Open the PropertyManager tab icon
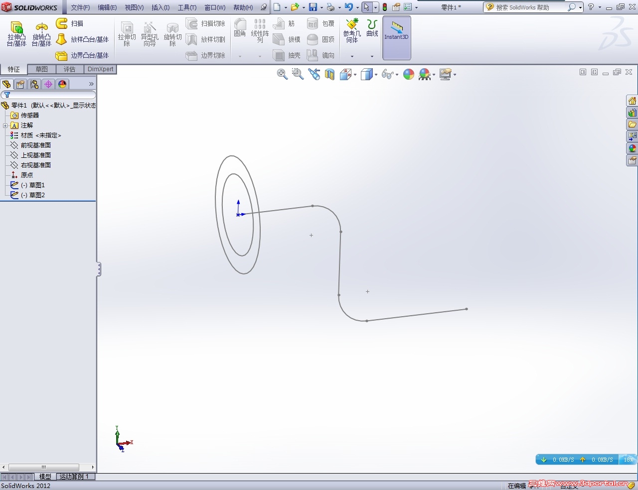638x490 pixels. [20, 84]
